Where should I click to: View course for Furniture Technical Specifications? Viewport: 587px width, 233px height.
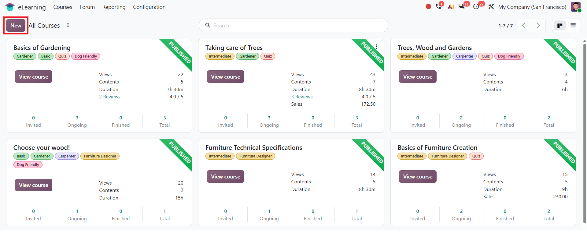[x=226, y=176]
